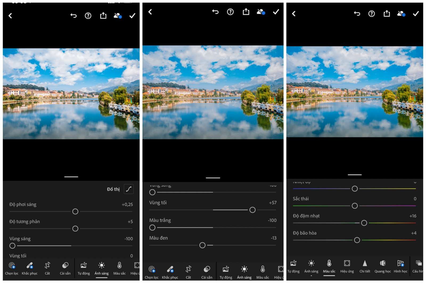The width and height of the screenshot is (426, 283).
Task: Confirm edits with checkmark in left panel
Action: tap(132, 16)
